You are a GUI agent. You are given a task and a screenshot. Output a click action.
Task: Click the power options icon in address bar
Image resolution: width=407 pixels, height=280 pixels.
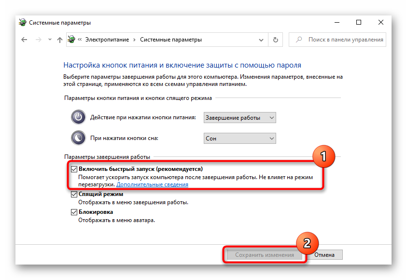click(71, 40)
